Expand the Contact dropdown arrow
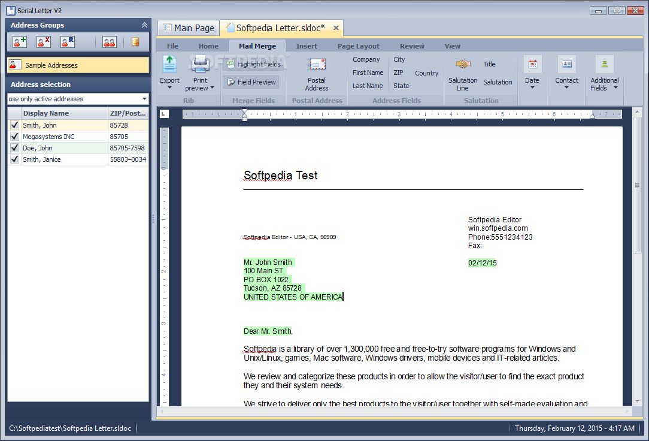The image size is (649, 441). point(566,88)
